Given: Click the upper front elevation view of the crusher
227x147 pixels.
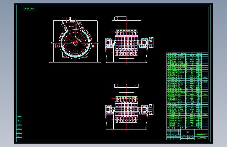Looking at the screenshot, I should [129, 40].
